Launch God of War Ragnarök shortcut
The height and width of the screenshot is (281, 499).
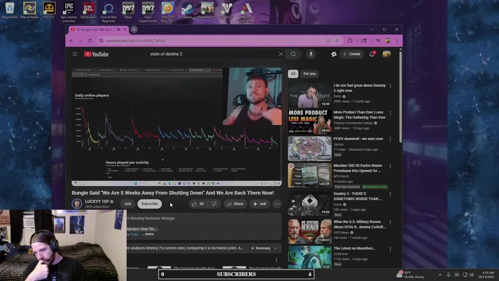pos(108,12)
